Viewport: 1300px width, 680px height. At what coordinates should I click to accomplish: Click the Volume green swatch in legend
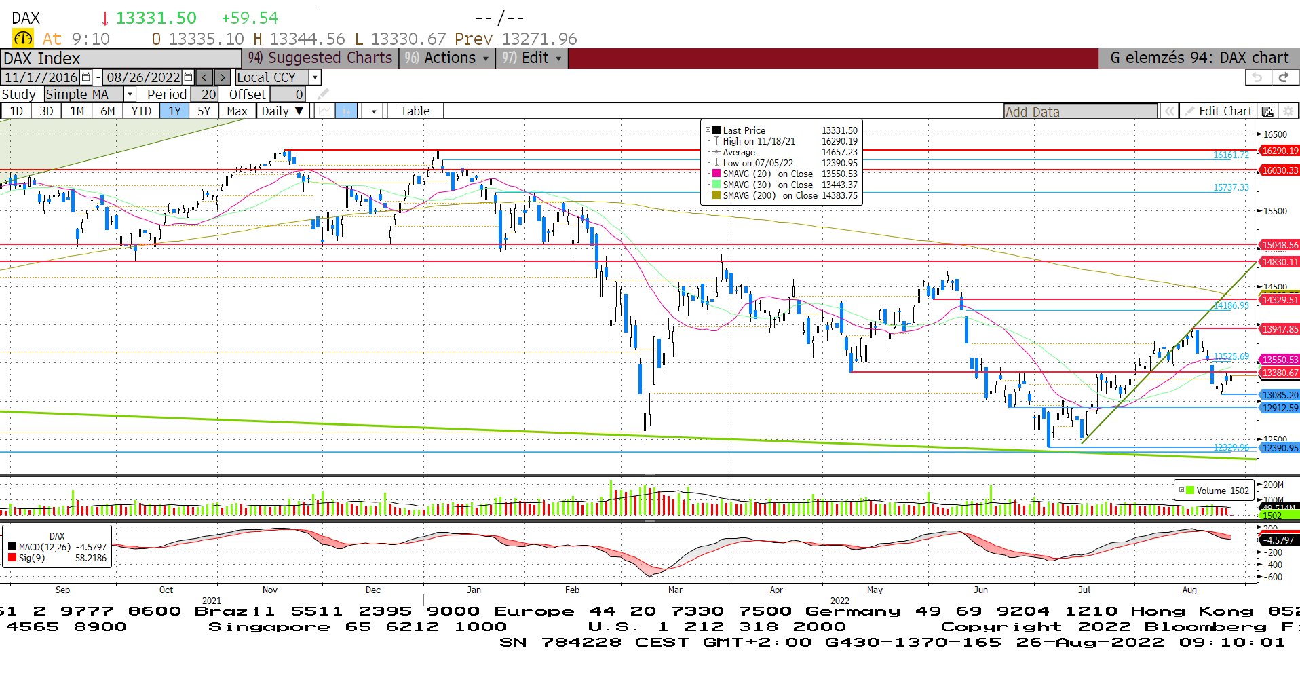pos(1189,490)
